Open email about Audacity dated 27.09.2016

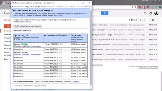[x=125, y=30]
